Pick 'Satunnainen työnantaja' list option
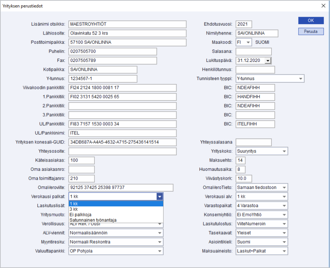330x268 pixels. (x=116, y=220)
